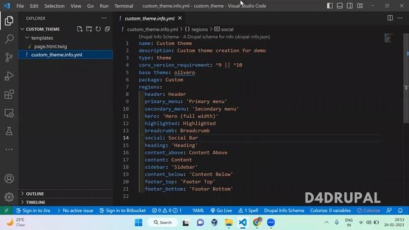The image size is (409, 230).
Task: Open the regions breadcrumb dropdown
Action: (x=196, y=29)
